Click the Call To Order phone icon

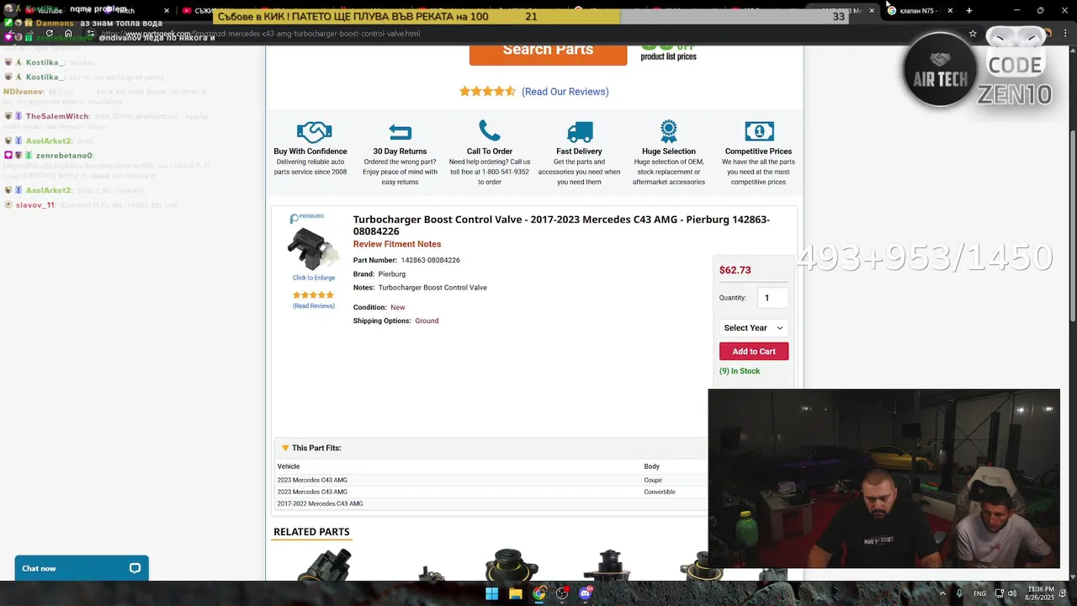click(490, 130)
